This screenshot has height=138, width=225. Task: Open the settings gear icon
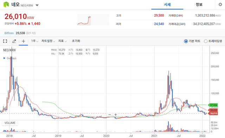click(x=220, y=5)
